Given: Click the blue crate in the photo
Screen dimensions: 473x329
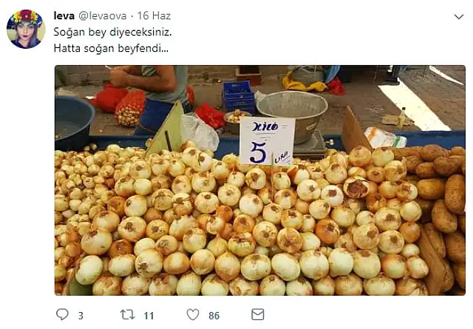Looking at the screenshot, I should pos(239,96).
